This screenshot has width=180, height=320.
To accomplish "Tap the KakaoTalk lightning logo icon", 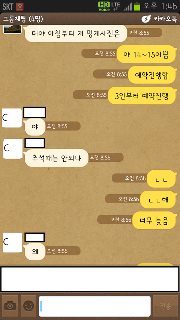I will (146, 19).
